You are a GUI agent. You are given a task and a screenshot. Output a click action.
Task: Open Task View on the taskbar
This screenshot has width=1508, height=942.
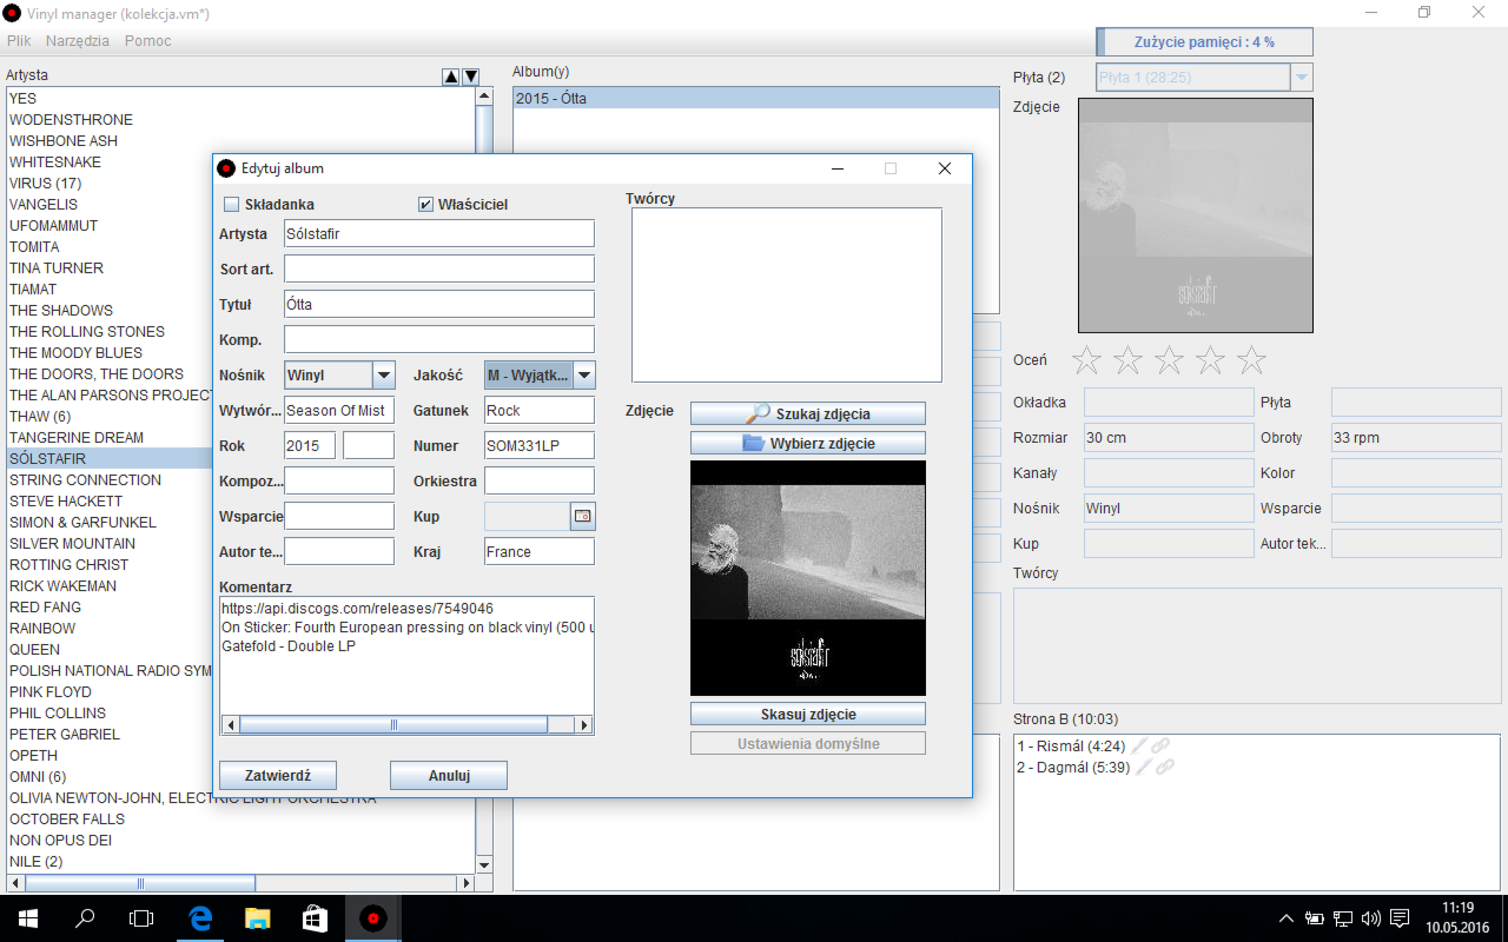coord(141,918)
